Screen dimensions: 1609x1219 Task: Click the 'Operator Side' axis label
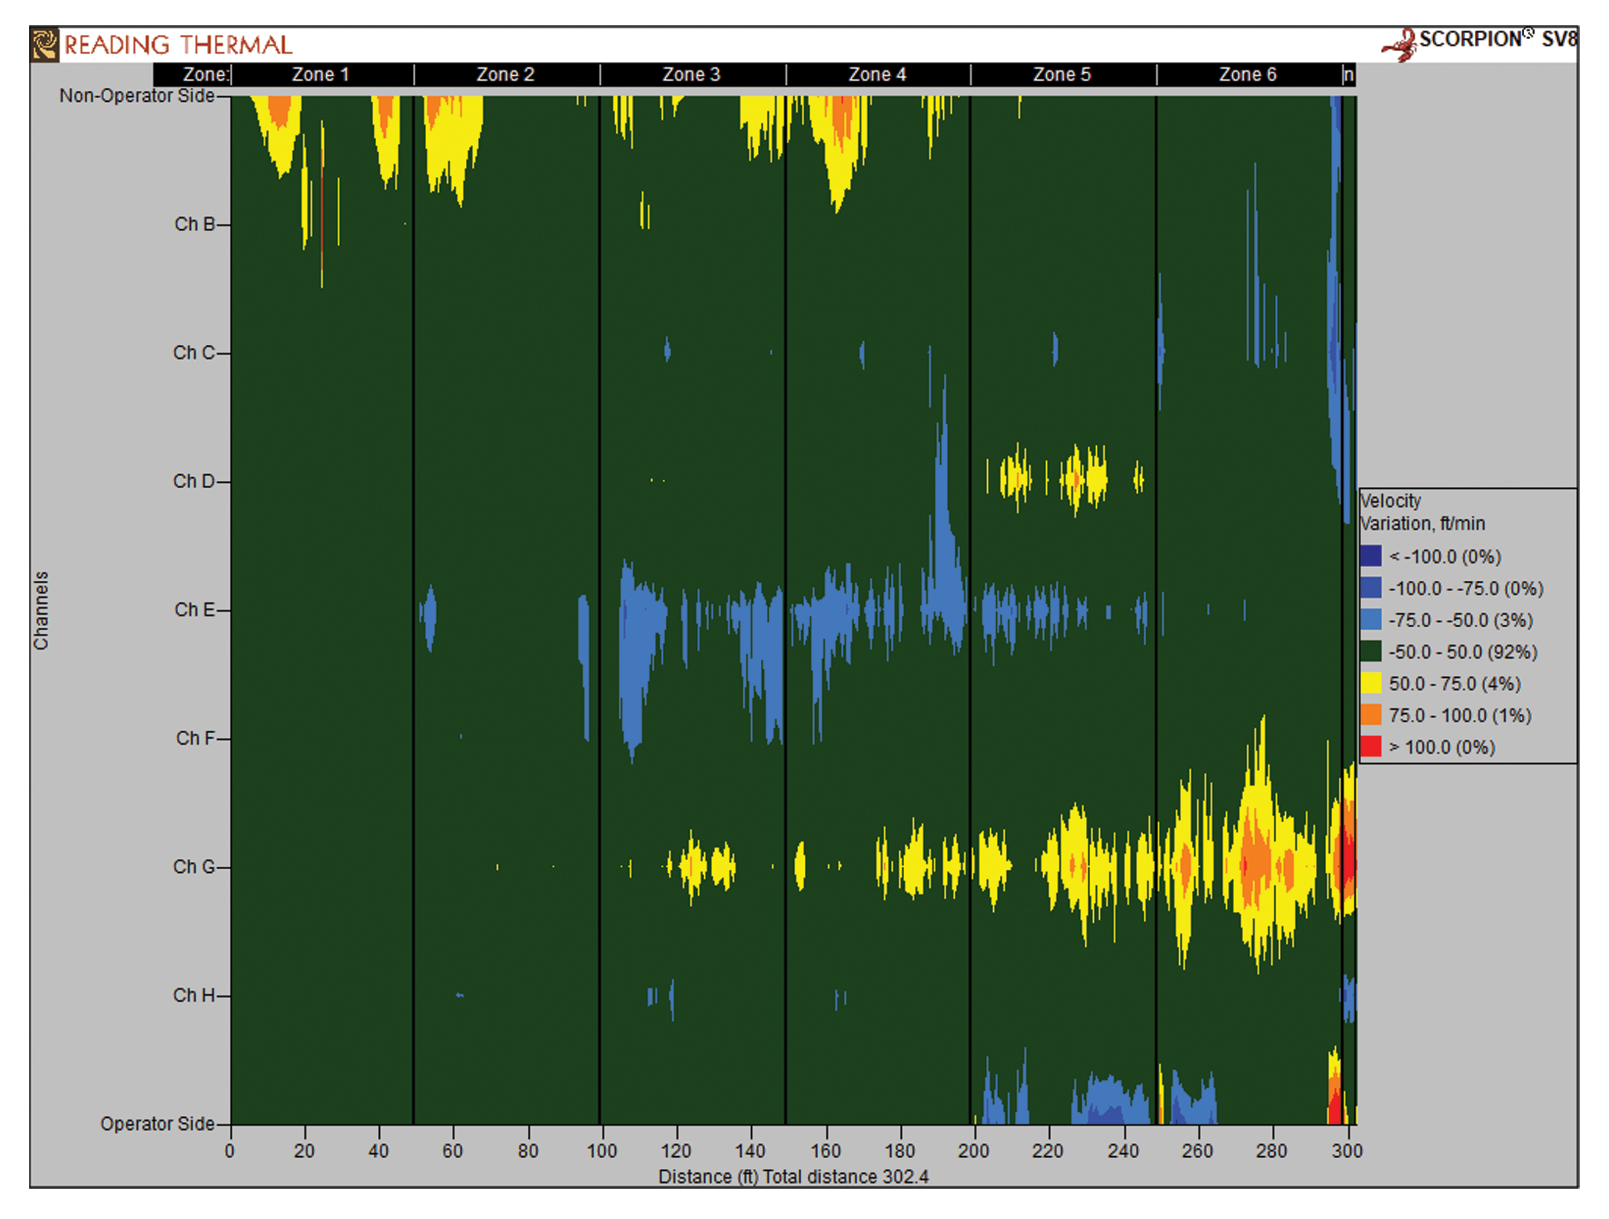coord(157,1125)
